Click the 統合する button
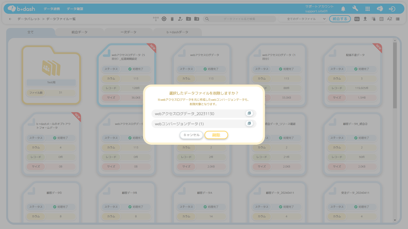 point(340,19)
